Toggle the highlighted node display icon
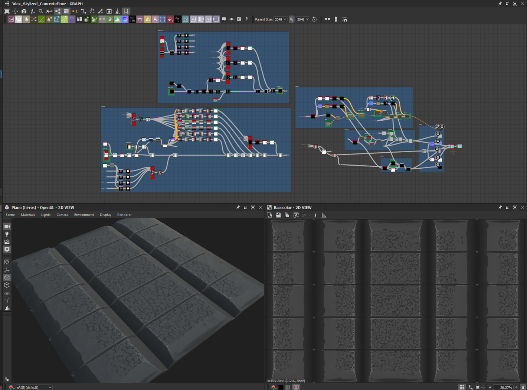The image size is (527, 390). pos(58,11)
